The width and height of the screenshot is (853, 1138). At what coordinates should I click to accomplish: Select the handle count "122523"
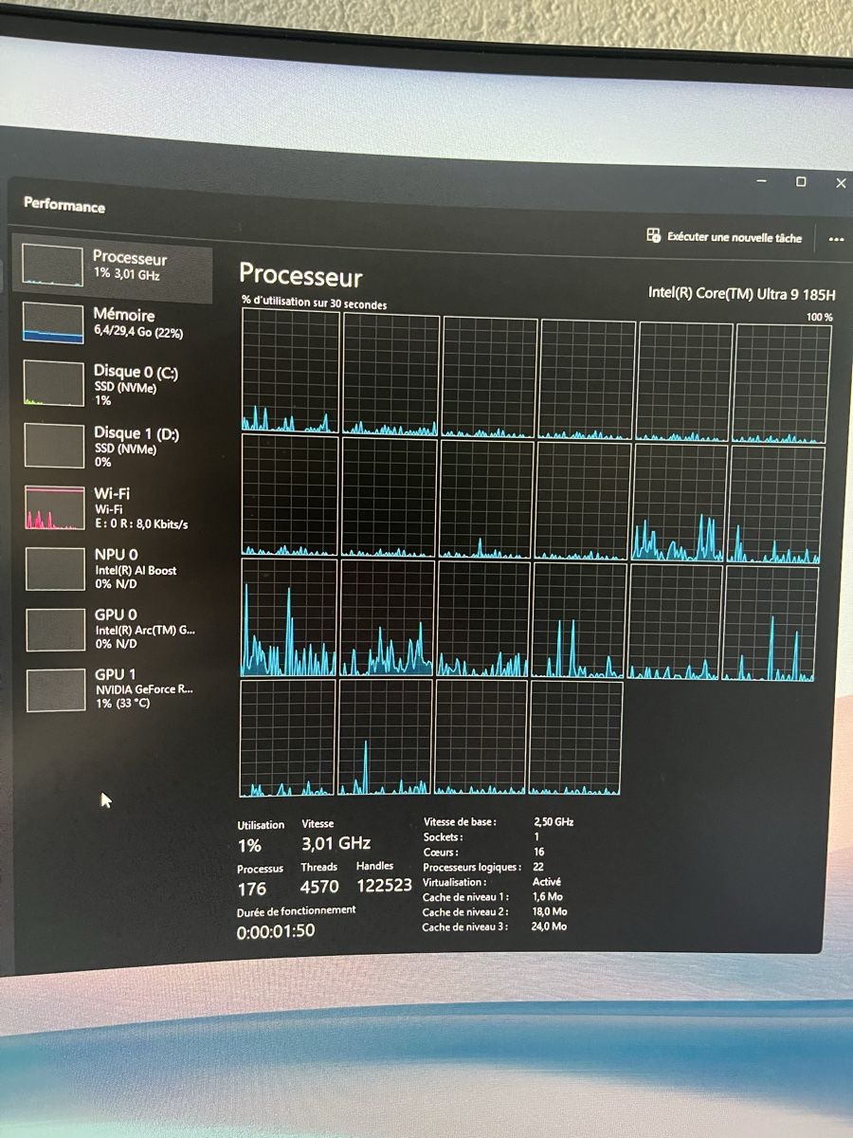coord(384,886)
